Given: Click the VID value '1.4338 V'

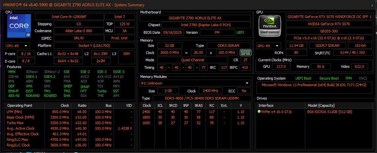Looking at the screenshot, I should point(125,128).
